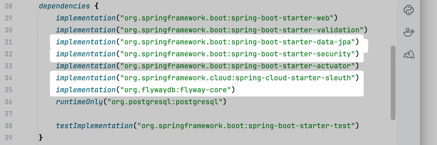437x145 pixels.
Task: Click the org.postgresql:postgresql string
Action: tap(164, 102)
